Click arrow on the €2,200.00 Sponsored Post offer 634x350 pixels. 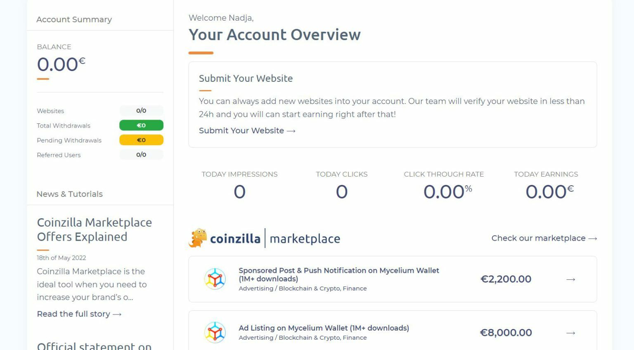tap(571, 279)
